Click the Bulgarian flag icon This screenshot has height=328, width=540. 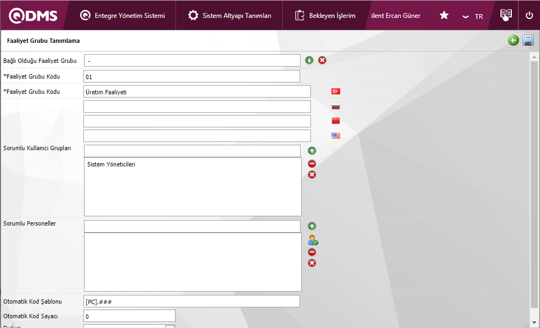336,106
